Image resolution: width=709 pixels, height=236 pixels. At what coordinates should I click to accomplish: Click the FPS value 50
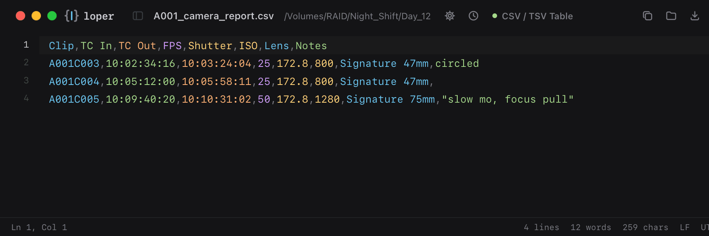(264, 99)
